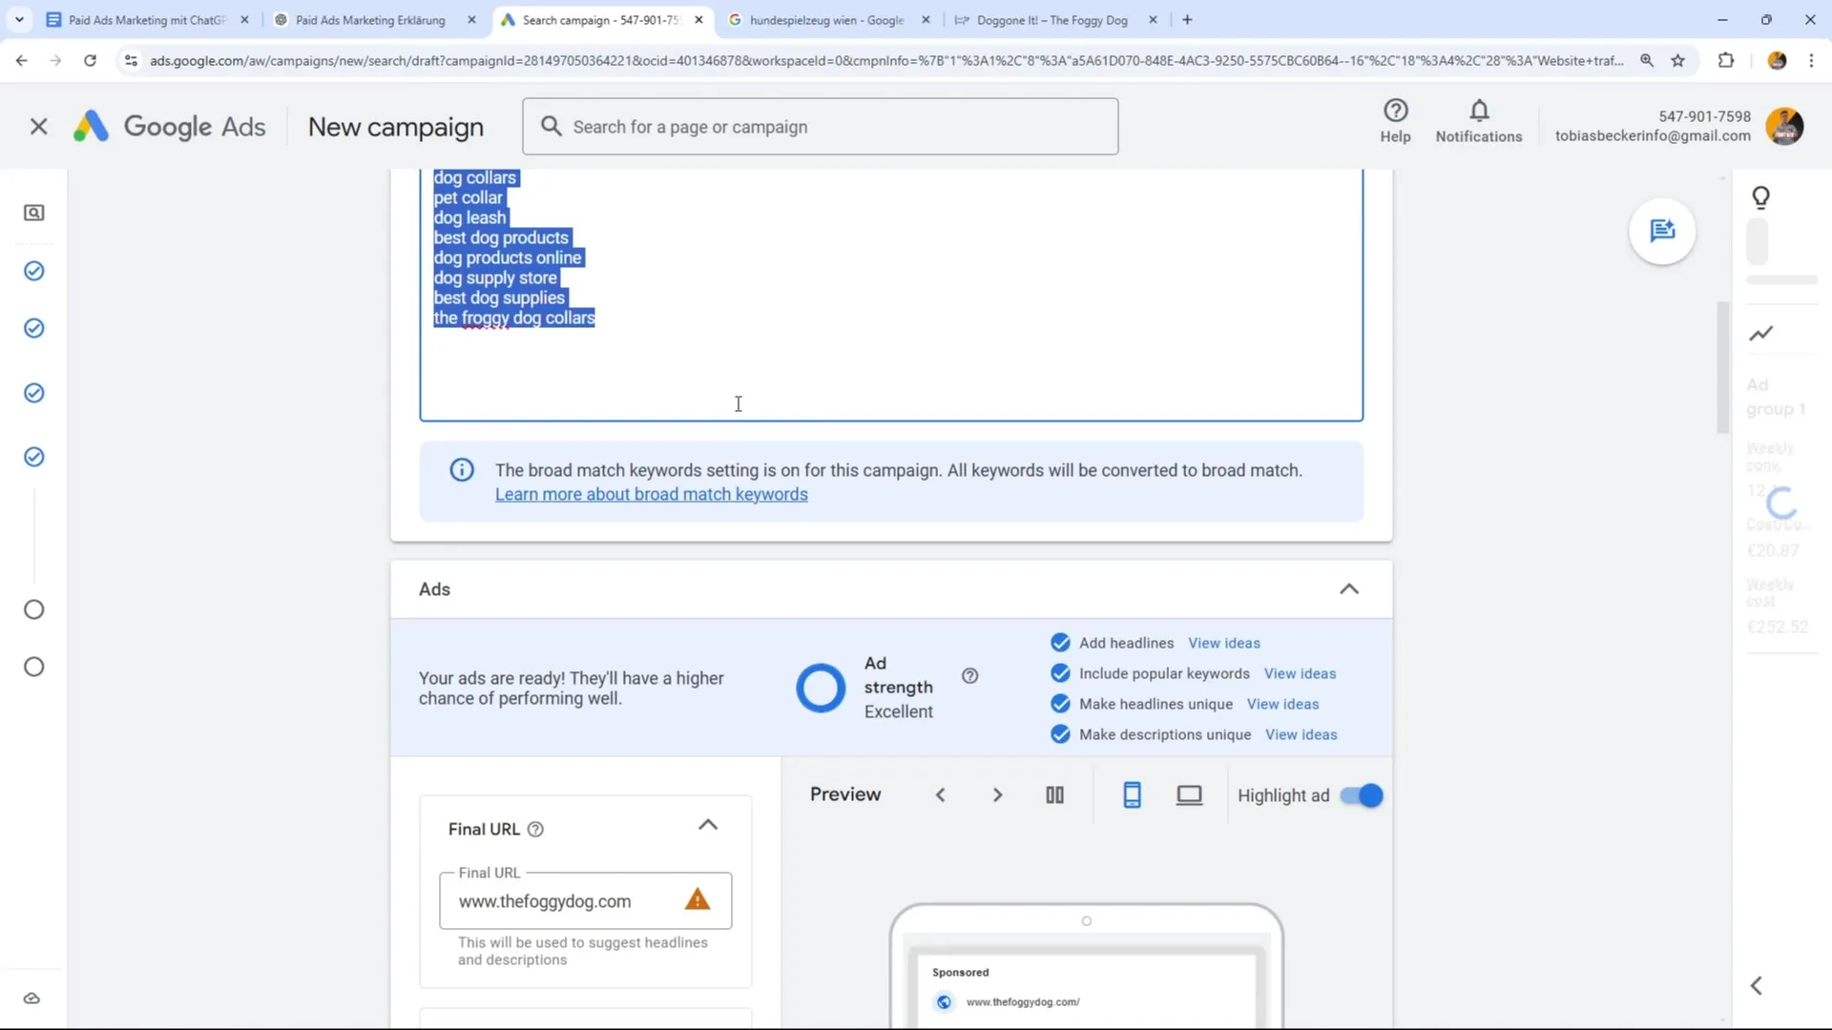Go to the last unfinished step circle in sidebar
Viewport: 1832px width, 1030px height.
[x=34, y=667]
